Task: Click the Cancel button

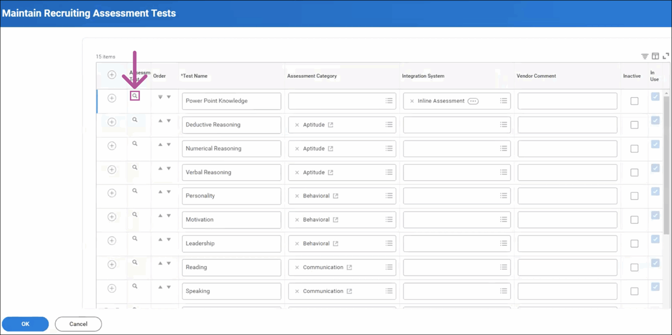Action: [78, 324]
